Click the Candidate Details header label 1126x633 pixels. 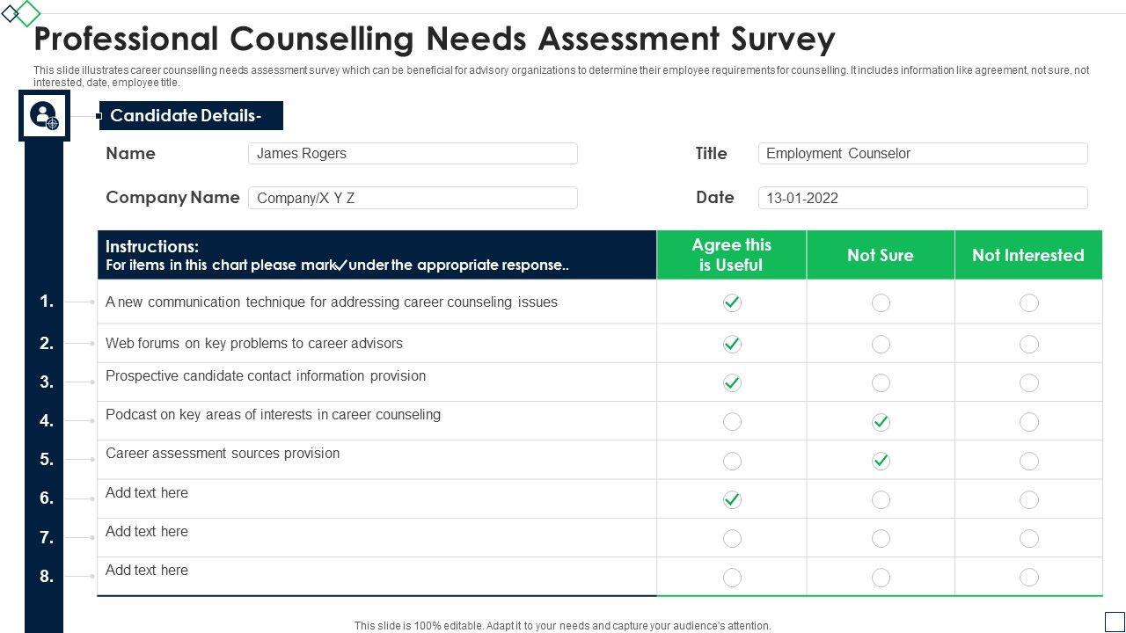pos(190,116)
